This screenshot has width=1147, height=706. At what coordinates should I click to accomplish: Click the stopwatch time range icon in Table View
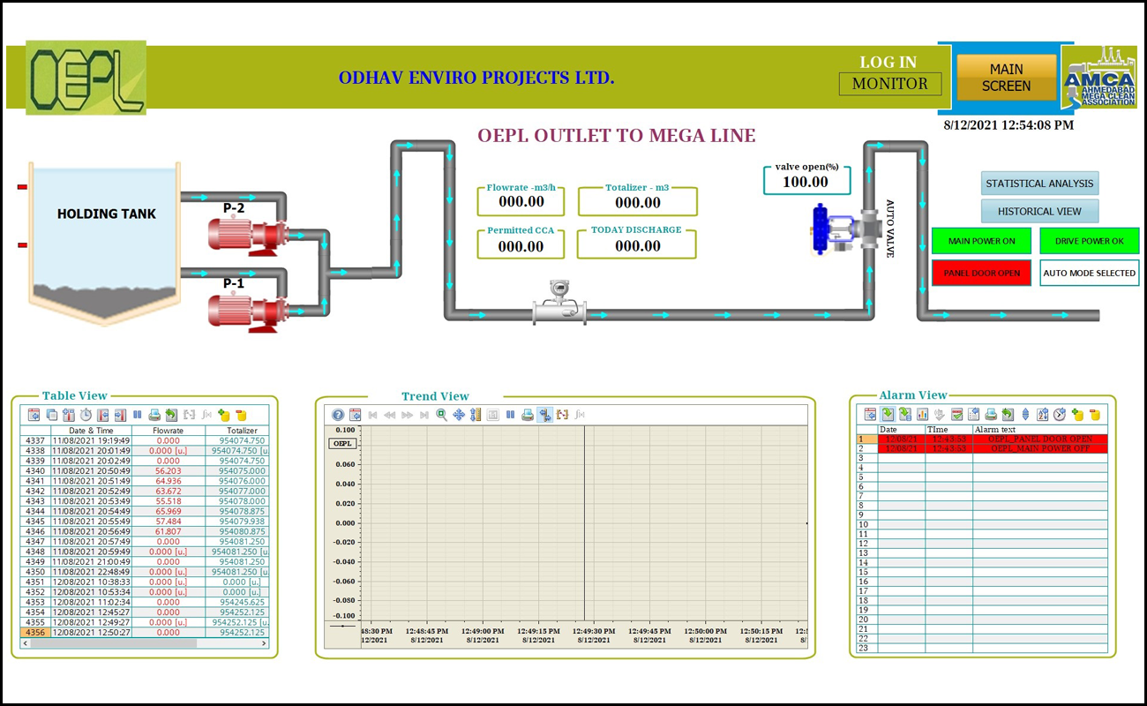[x=86, y=415]
